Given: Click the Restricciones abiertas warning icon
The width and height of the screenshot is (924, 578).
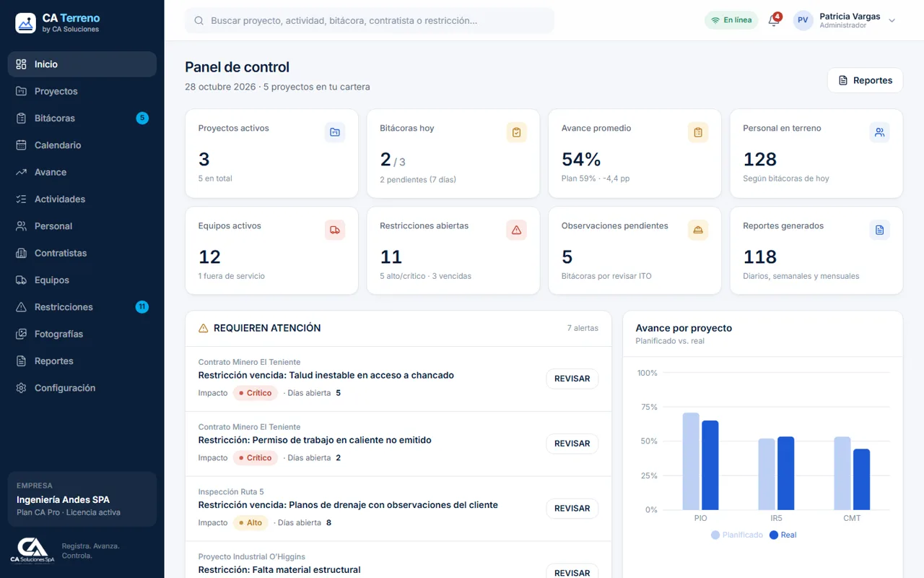Looking at the screenshot, I should 516,230.
